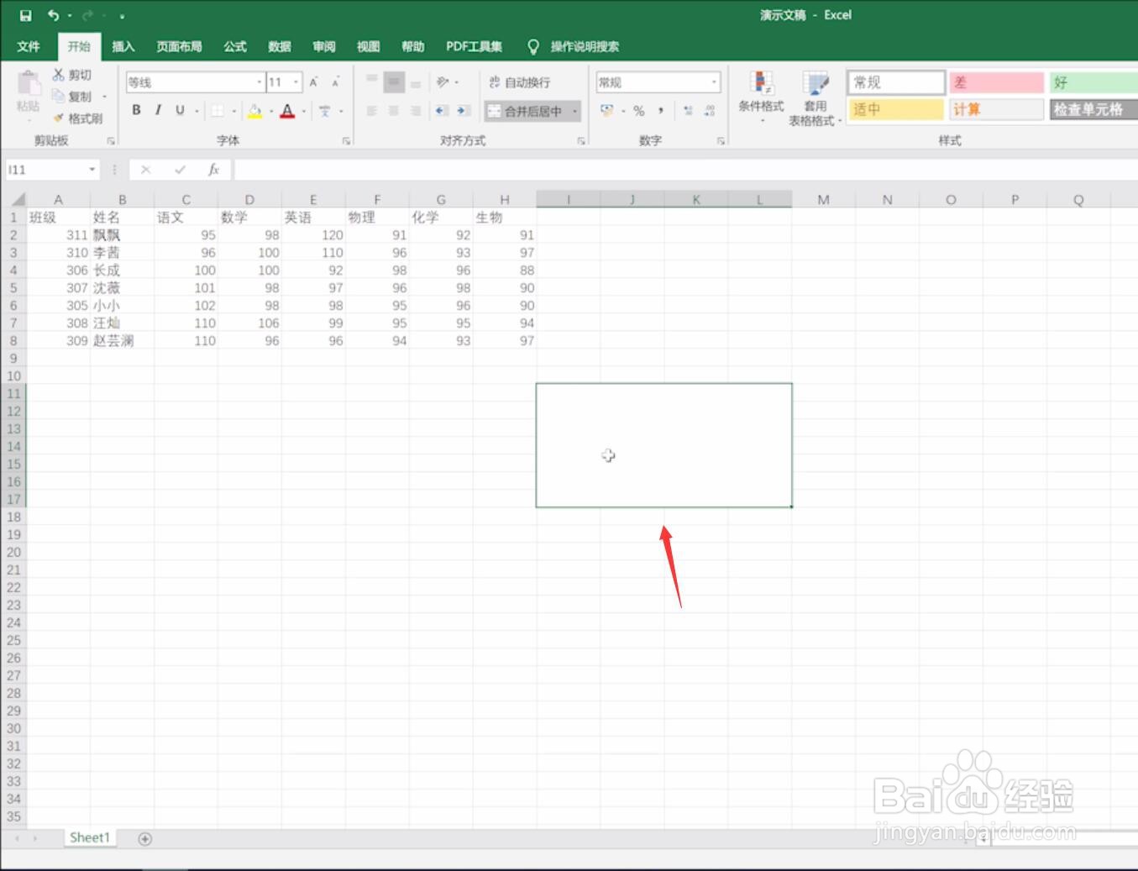The height and width of the screenshot is (871, 1138).
Task: Click the text orientation icon
Action: [443, 82]
